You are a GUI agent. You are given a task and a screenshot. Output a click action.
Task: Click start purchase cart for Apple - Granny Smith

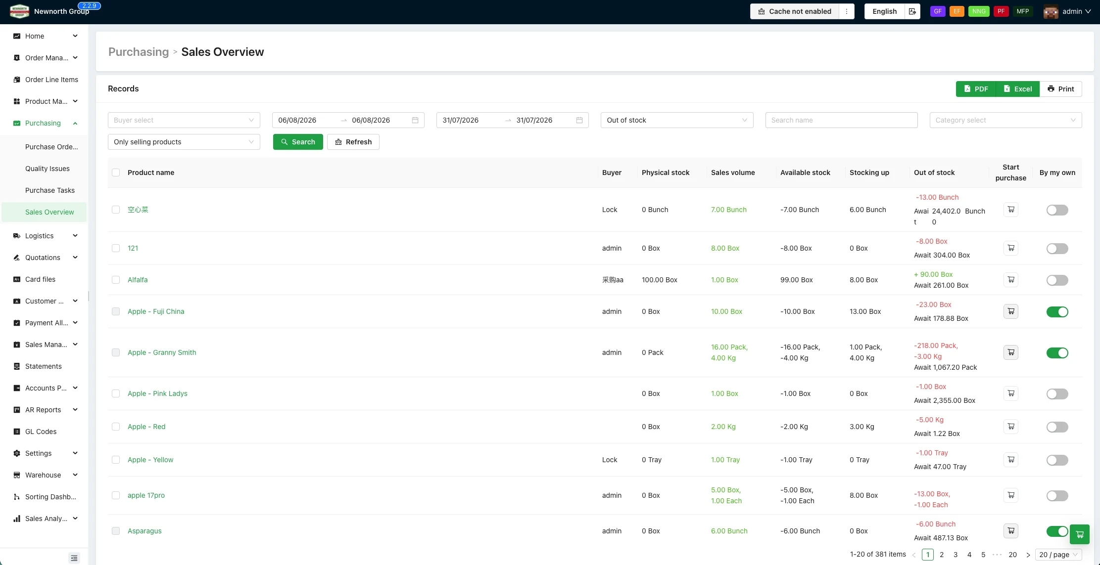pyautogui.click(x=1011, y=352)
